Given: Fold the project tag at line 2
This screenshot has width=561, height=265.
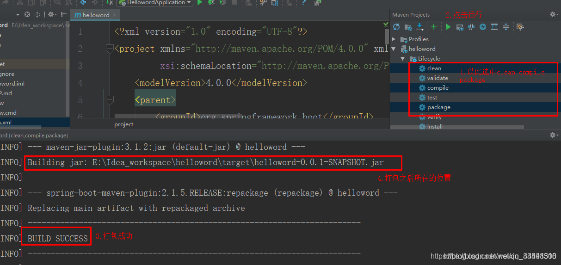Looking at the screenshot, I should 110,49.
